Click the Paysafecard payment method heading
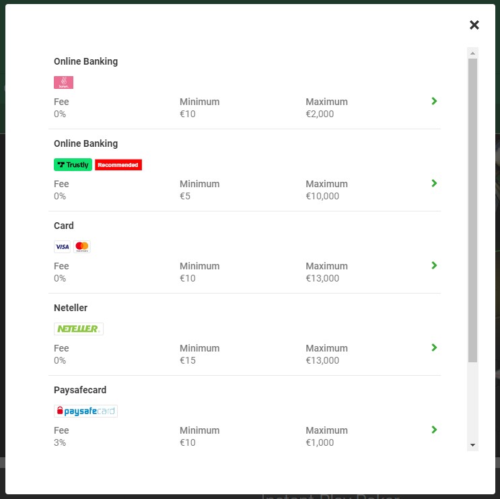 (80, 390)
